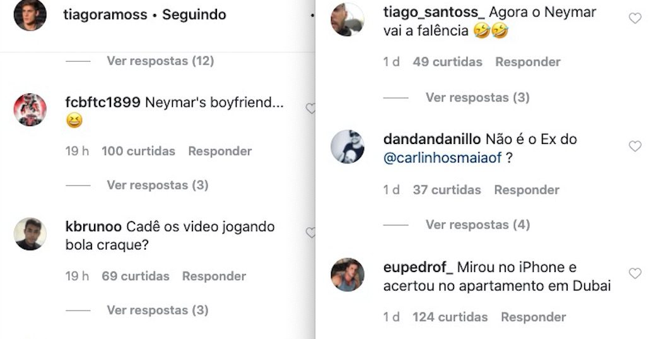This screenshot has height=339, width=656.
Task: Like the tiago_santoss_ comment with heart icon
Action: tap(635, 18)
